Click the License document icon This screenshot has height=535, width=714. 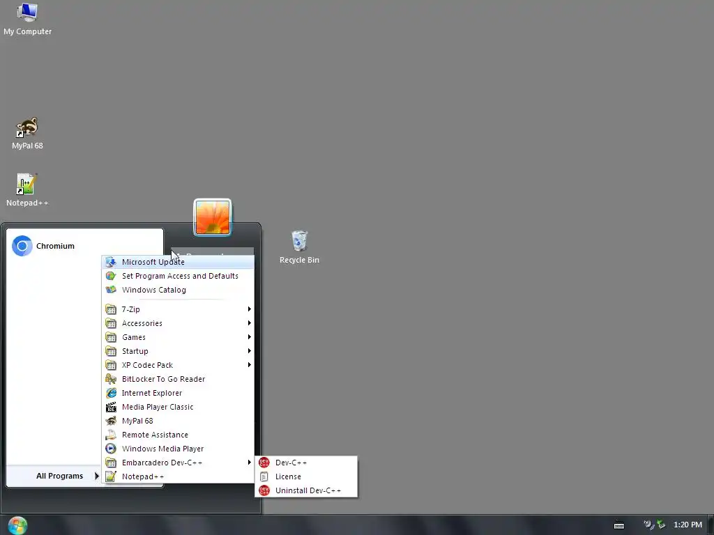[264, 476]
